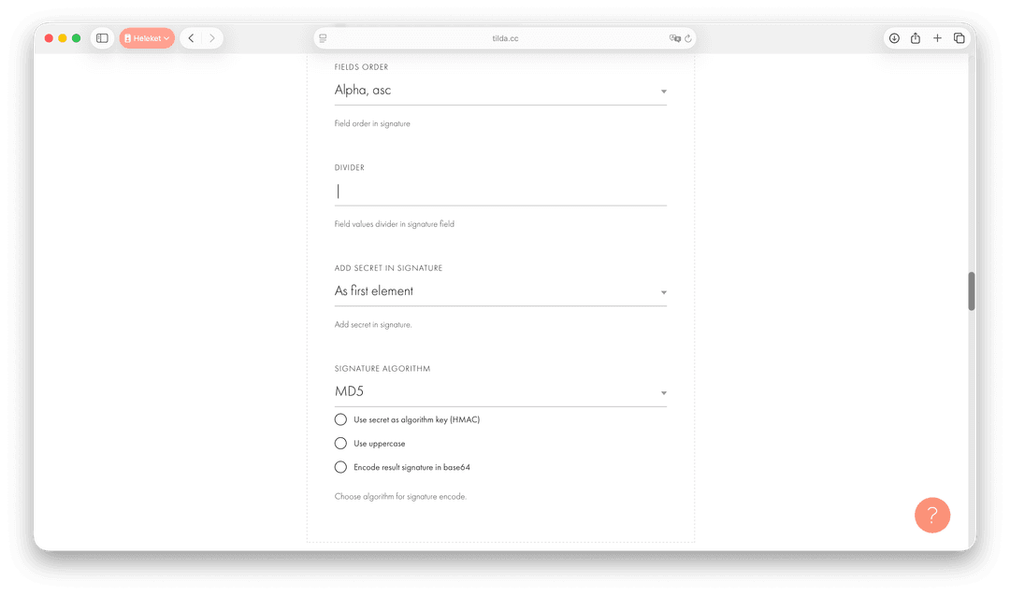1010x595 pixels.
Task: Open the Safari downloads list
Action: coord(894,38)
